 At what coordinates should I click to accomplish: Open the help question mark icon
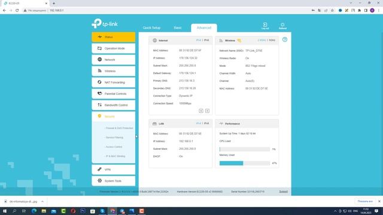click(285, 39)
